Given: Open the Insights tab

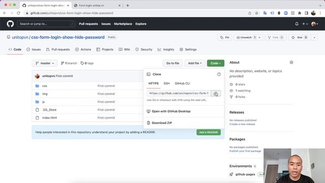Looking at the screenshot, I should tap(166, 49).
